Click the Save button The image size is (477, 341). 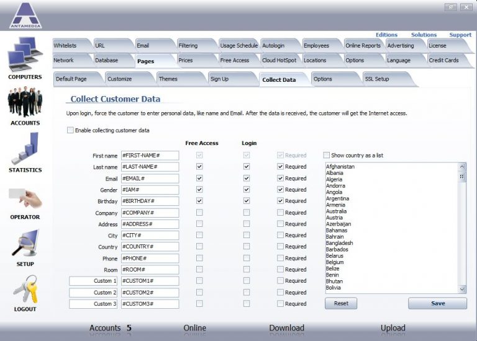[437, 303]
